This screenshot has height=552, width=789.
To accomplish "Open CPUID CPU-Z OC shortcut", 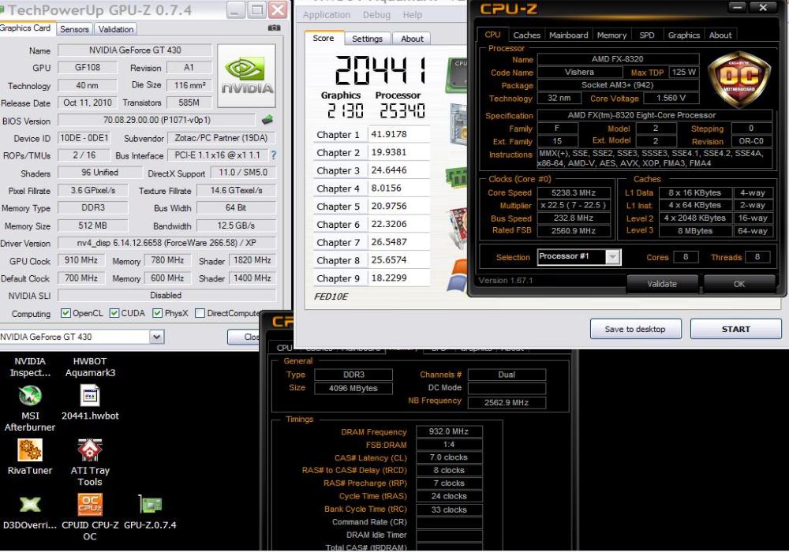I will click(x=90, y=517).
